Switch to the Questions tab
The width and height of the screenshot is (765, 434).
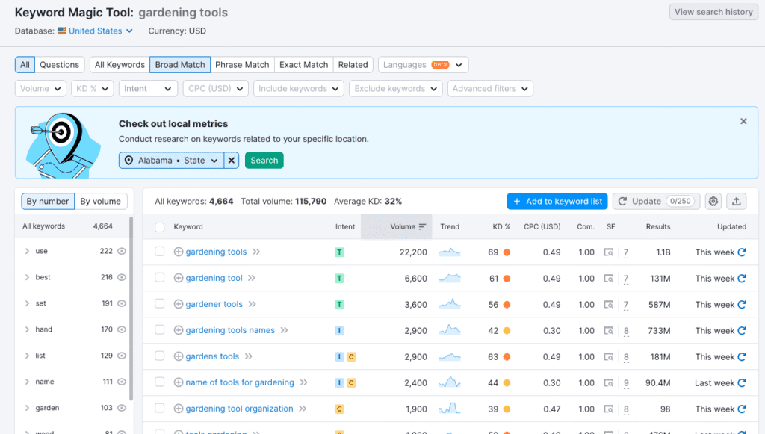click(x=59, y=64)
